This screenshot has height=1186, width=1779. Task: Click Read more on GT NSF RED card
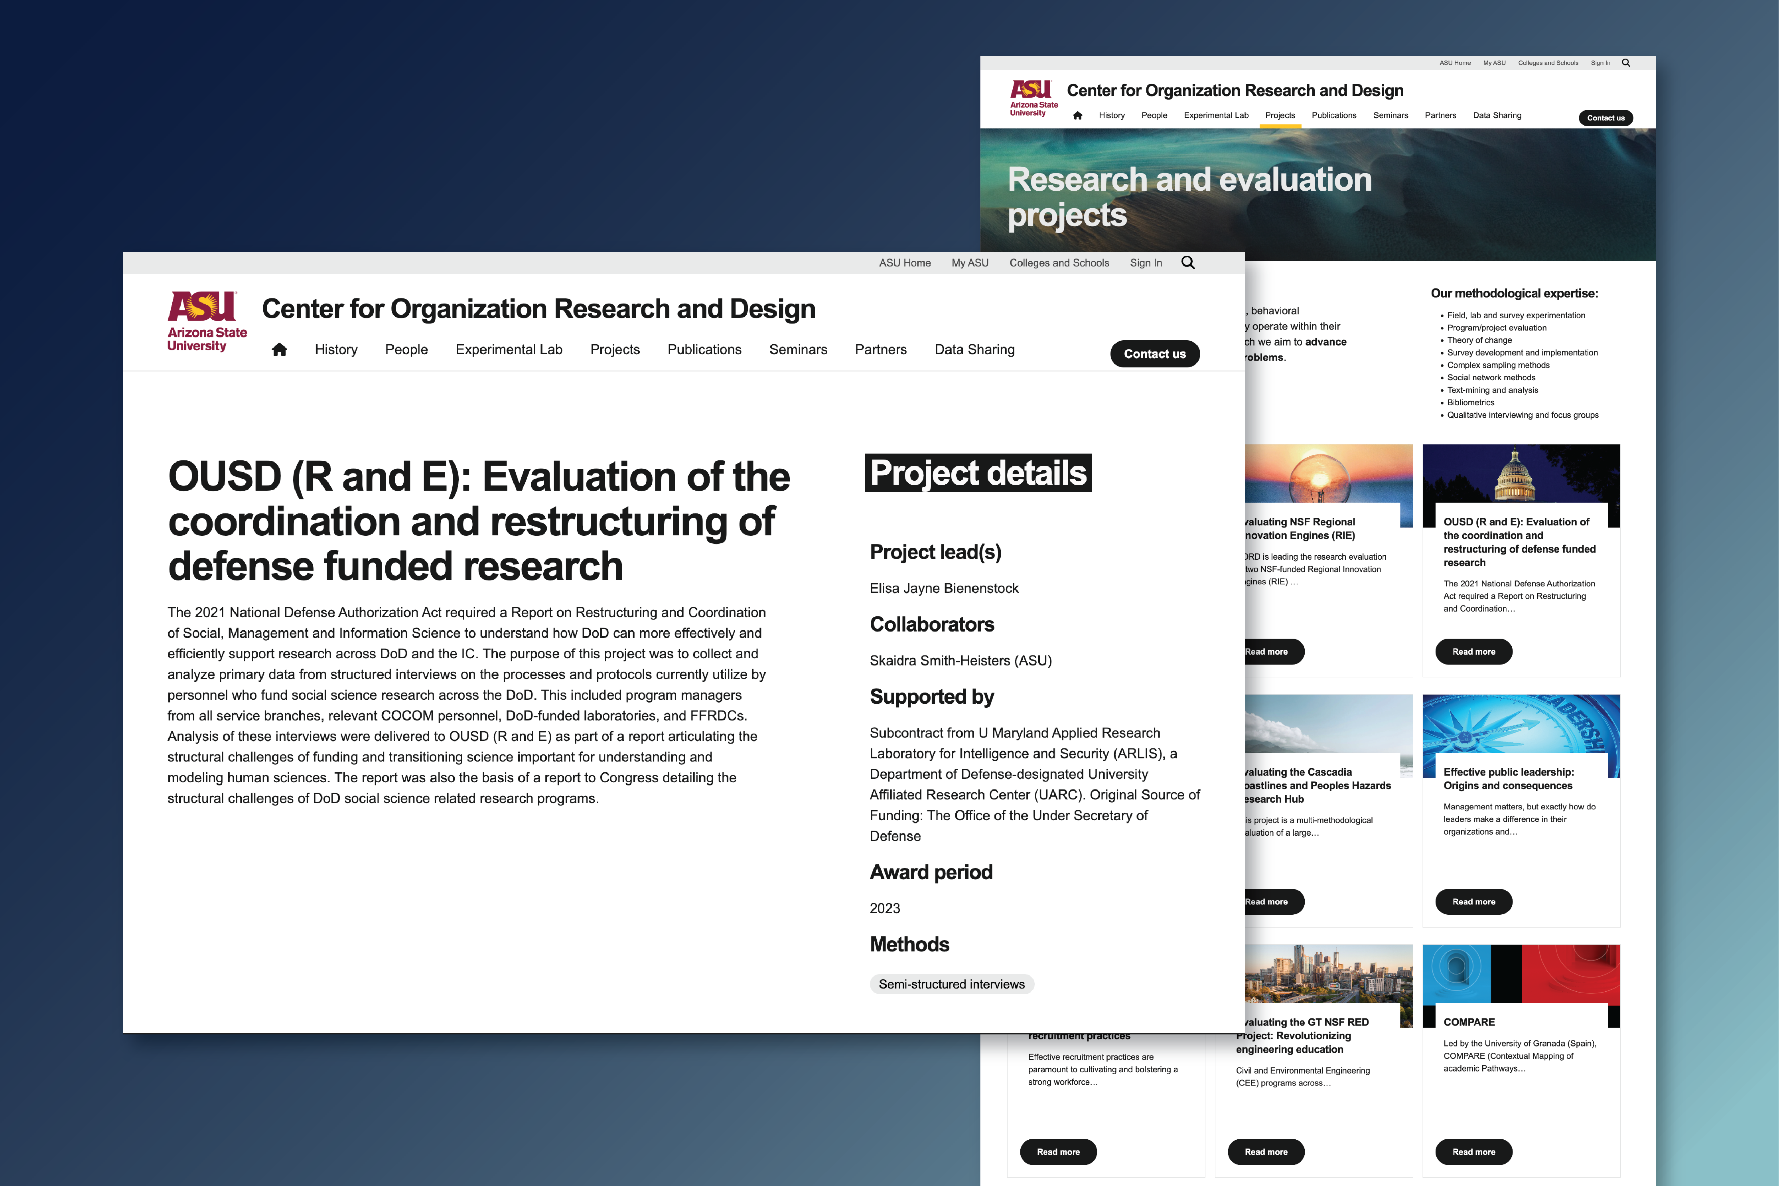[x=1266, y=1152]
